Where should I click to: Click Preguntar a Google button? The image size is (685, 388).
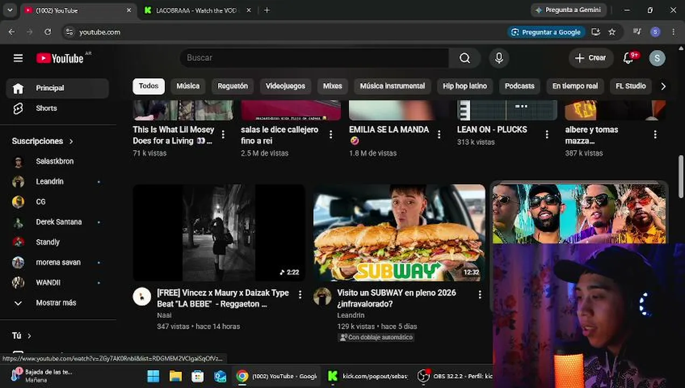click(x=546, y=32)
